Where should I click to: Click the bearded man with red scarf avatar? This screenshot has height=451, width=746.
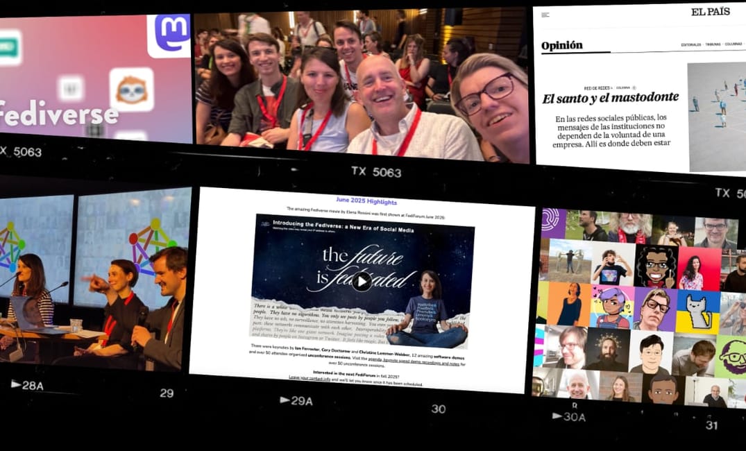629,228
